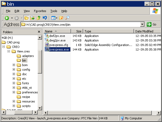Select the bin folder in tree
This screenshot has height=122, width=162.
(x=24, y=60)
